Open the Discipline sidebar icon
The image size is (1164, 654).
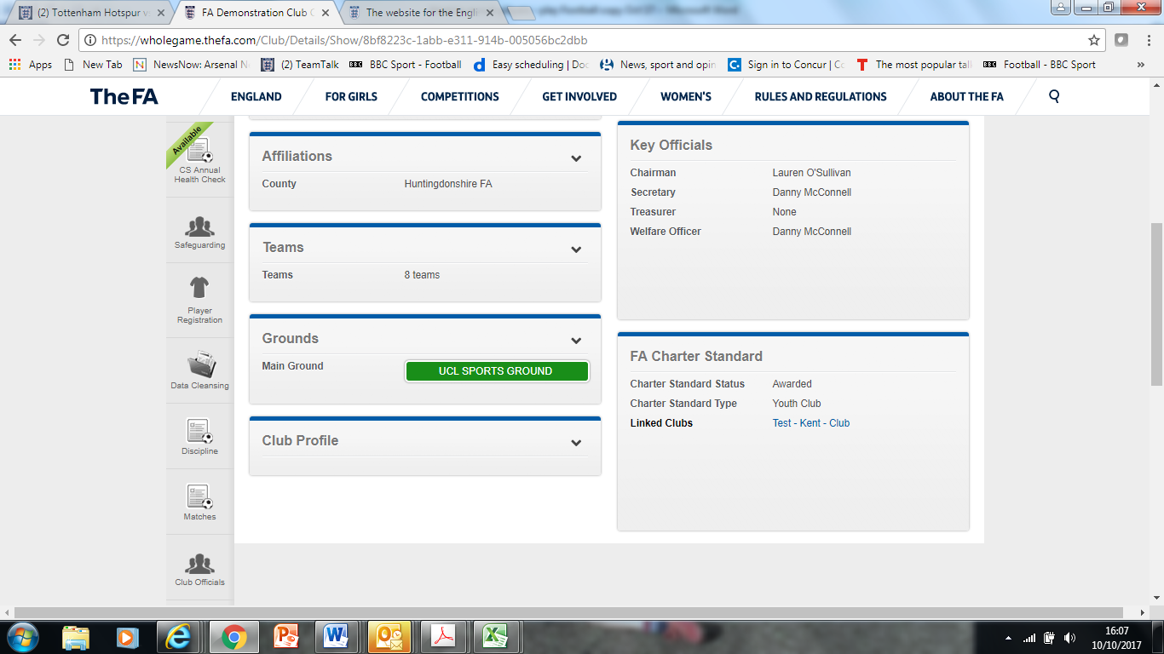click(x=199, y=432)
